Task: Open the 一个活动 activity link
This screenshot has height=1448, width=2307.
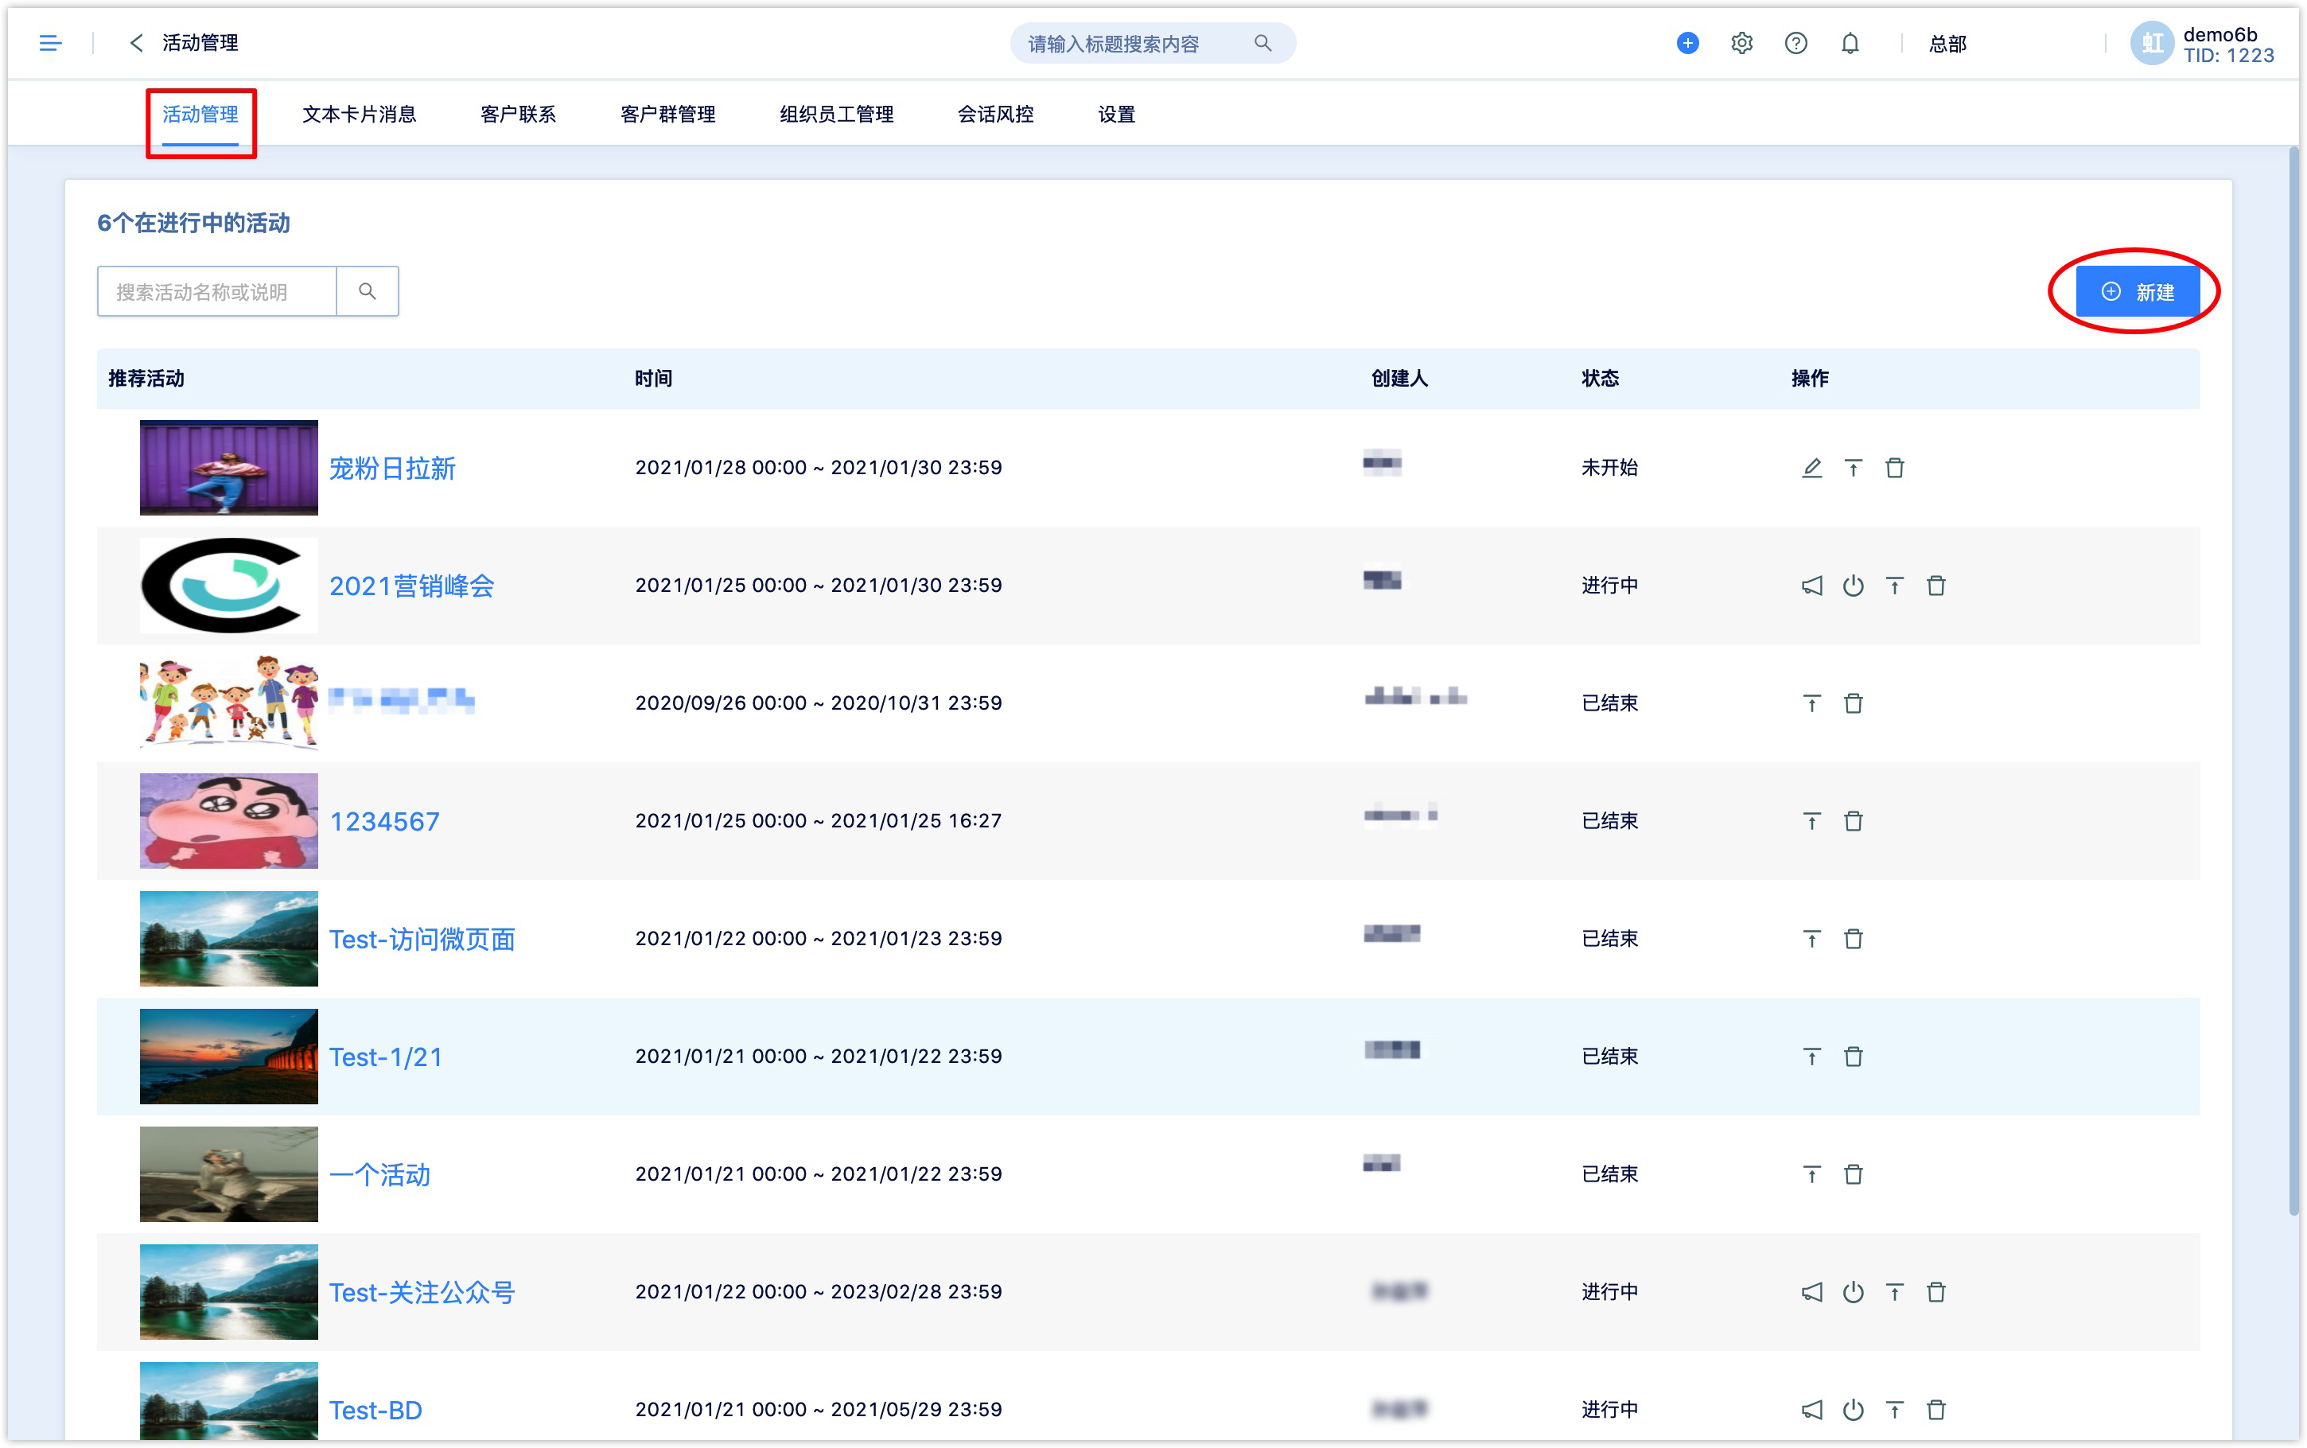Action: point(379,1175)
